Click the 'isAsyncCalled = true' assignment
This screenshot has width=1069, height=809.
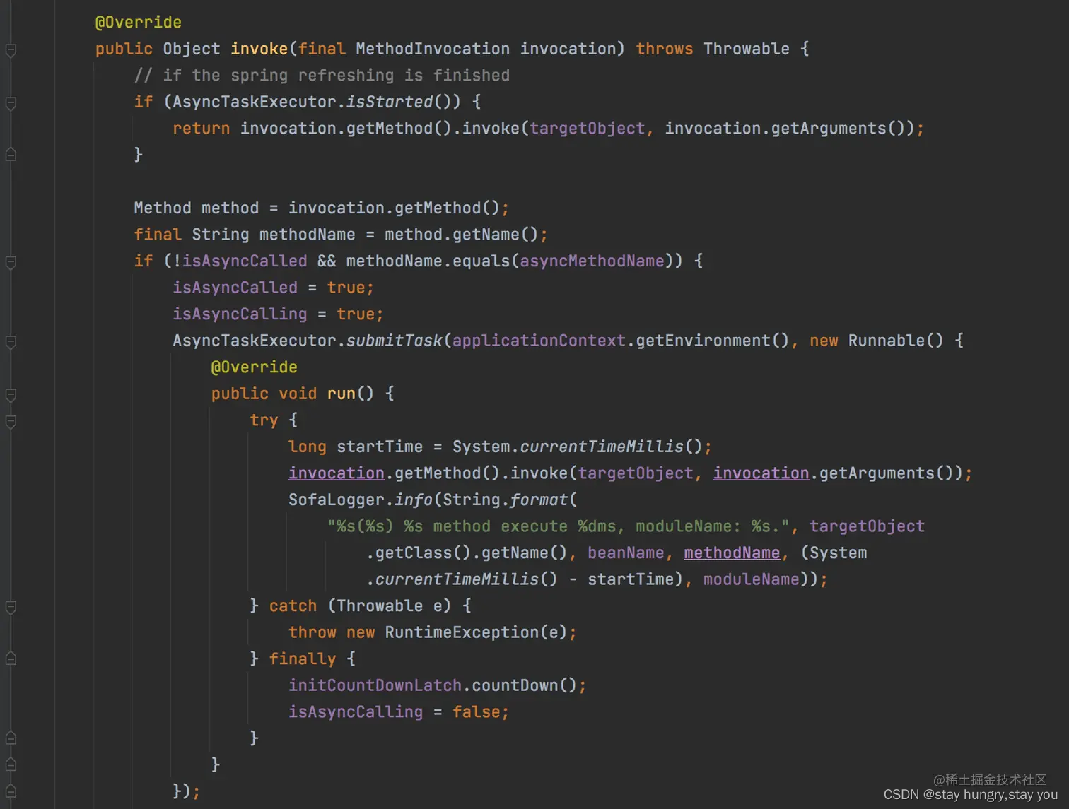273,288
